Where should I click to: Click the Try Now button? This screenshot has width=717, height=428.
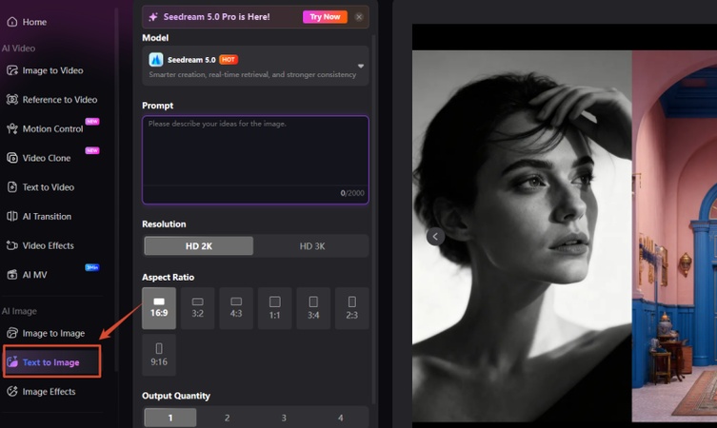click(325, 17)
